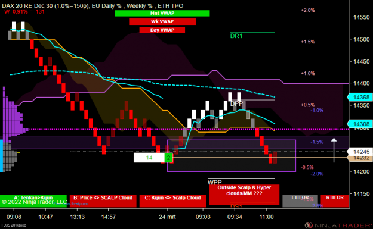Image resolution: width=373 pixels, height=229 pixels.
Task: Click the NinjaTrader logo icon
Action: click(x=309, y=225)
